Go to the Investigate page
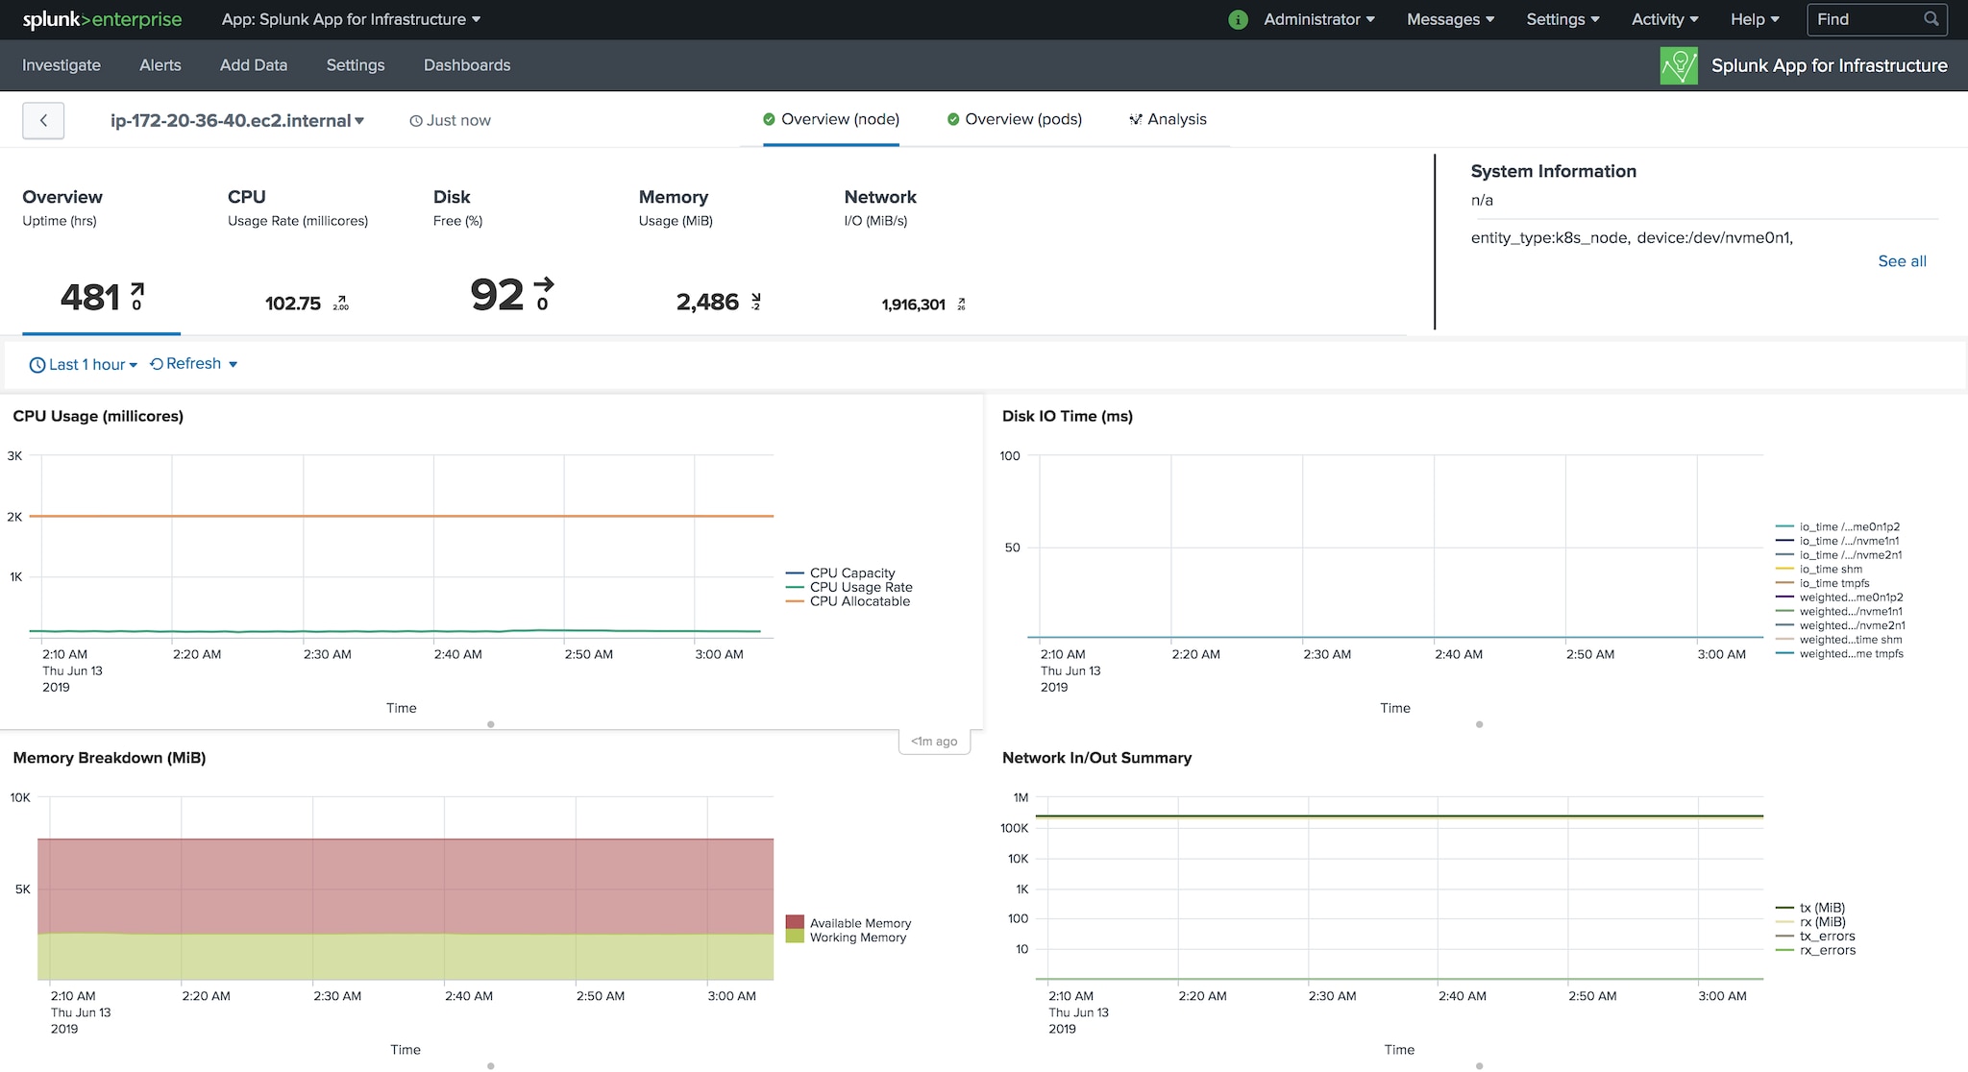This screenshot has width=1968, height=1072. (x=61, y=65)
